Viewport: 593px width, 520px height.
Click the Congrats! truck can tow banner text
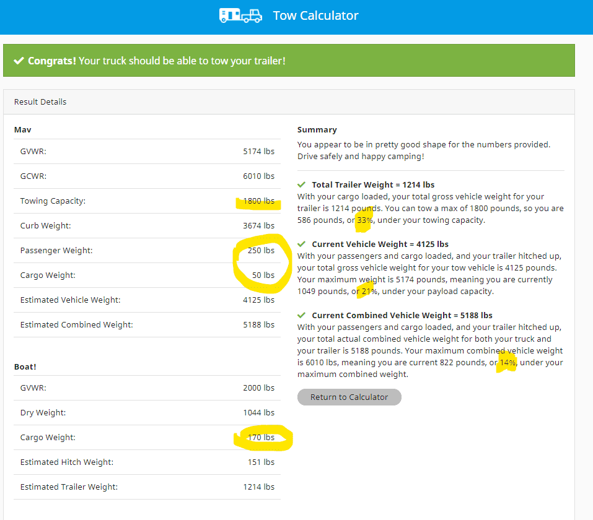[x=157, y=61]
